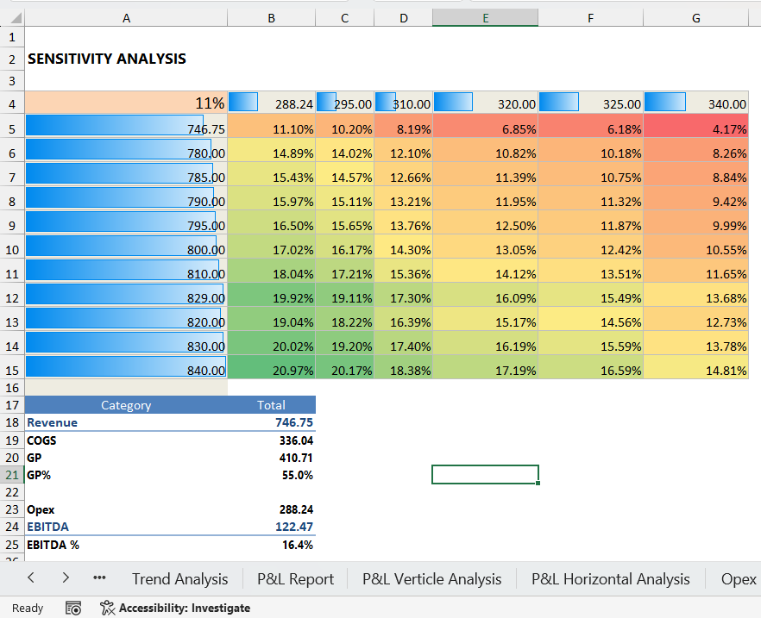Select column E header
The height and width of the screenshot is (618, 761).
(x=485, y=17)
